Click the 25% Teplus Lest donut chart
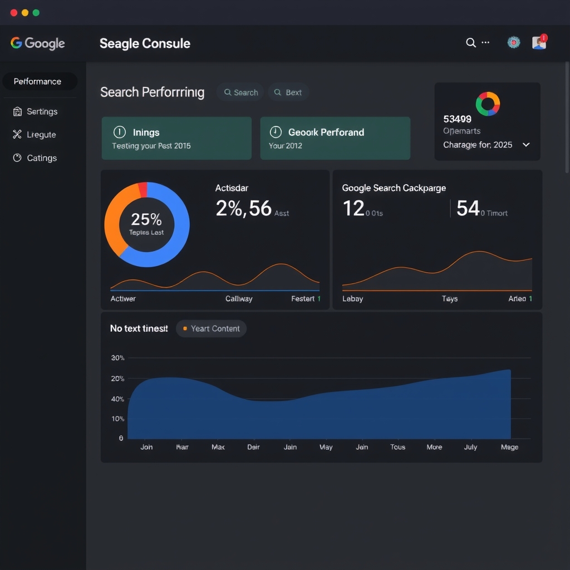Screen dimensions: 570x570 (x=147, y=225)
